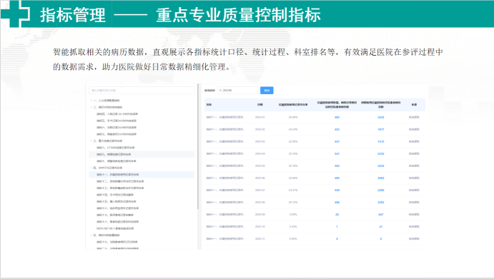494x279 pixels.
Task: Select tree item 指标十三 in the tree
Action: click(120, 188)
